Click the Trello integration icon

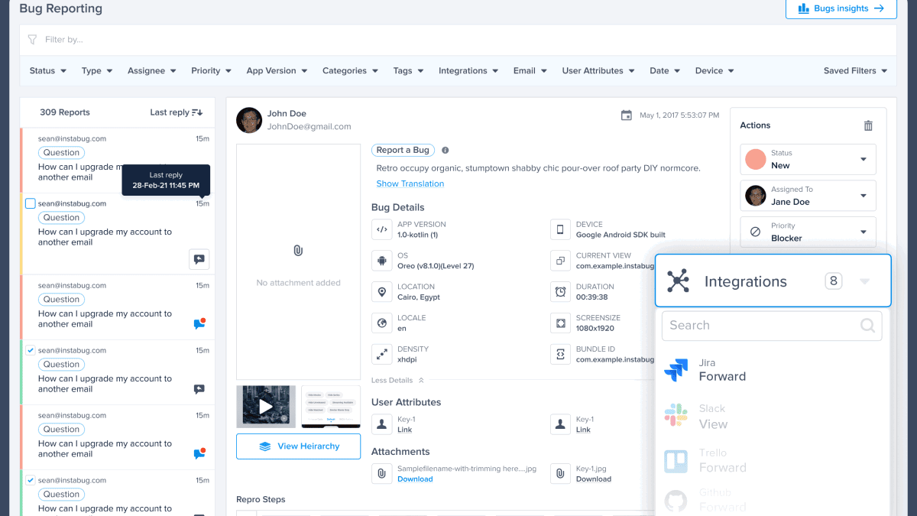pos(676,461)
